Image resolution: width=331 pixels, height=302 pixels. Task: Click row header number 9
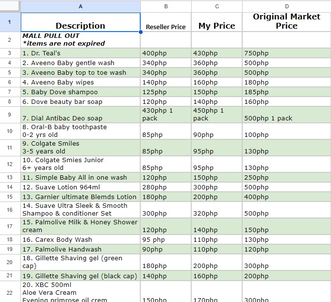click(x=10, y=115)
